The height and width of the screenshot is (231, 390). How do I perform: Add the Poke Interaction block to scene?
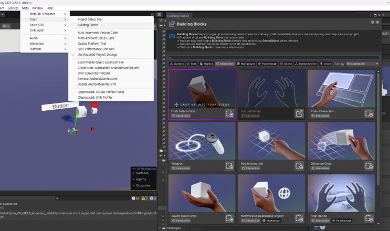(369, 113)
